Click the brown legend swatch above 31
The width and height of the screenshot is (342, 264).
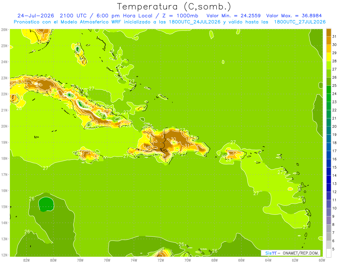pos(329,32)
